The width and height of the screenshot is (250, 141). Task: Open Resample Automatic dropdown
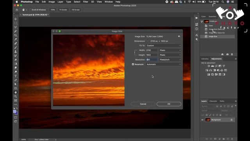[x=163, y=64]
